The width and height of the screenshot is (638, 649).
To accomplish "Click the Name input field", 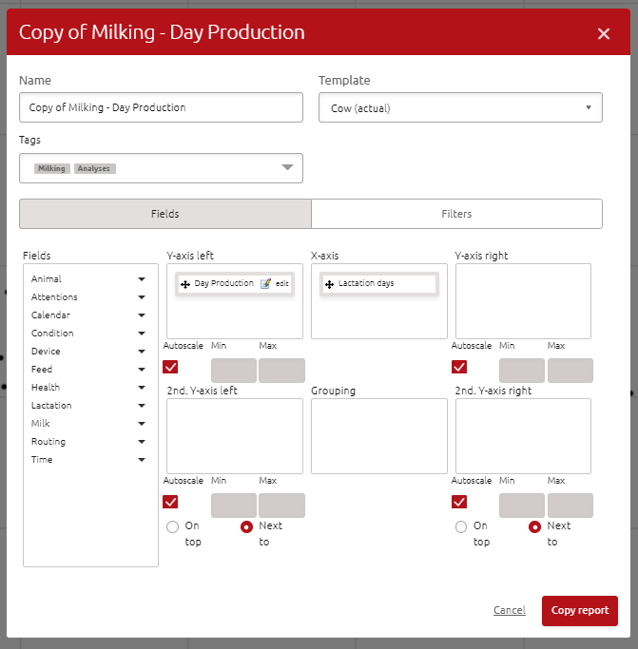I will point(161,107).
